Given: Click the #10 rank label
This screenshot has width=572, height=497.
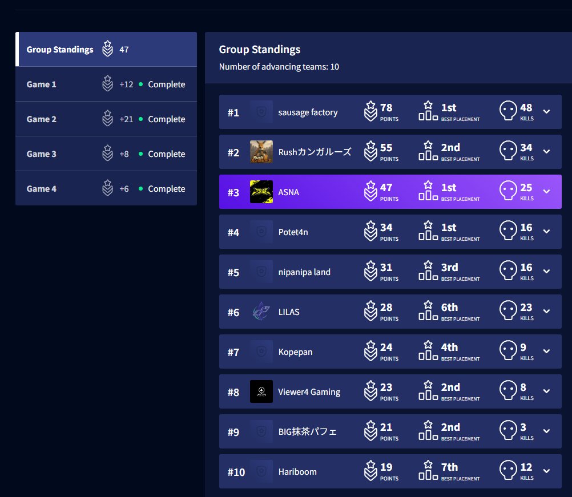Looking at the screenshot, I should (x=236, y=472).
